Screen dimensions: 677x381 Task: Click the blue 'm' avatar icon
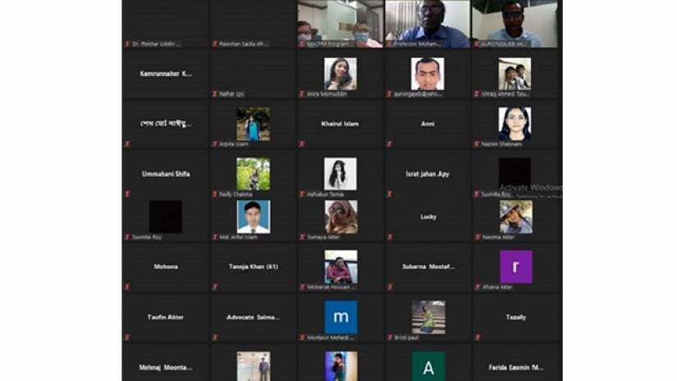[341, 317]
